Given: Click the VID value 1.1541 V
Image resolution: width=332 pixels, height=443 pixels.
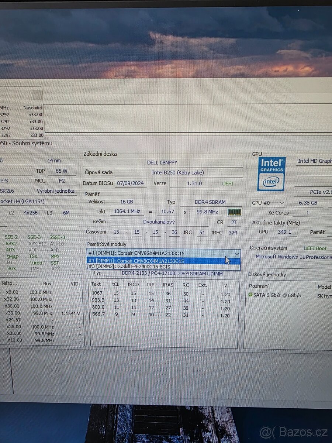Looking at the screenshot, I should click(70, 313).
